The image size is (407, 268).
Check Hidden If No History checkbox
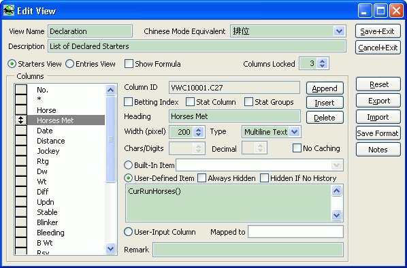pyautogui.click(x=264, y=178)
